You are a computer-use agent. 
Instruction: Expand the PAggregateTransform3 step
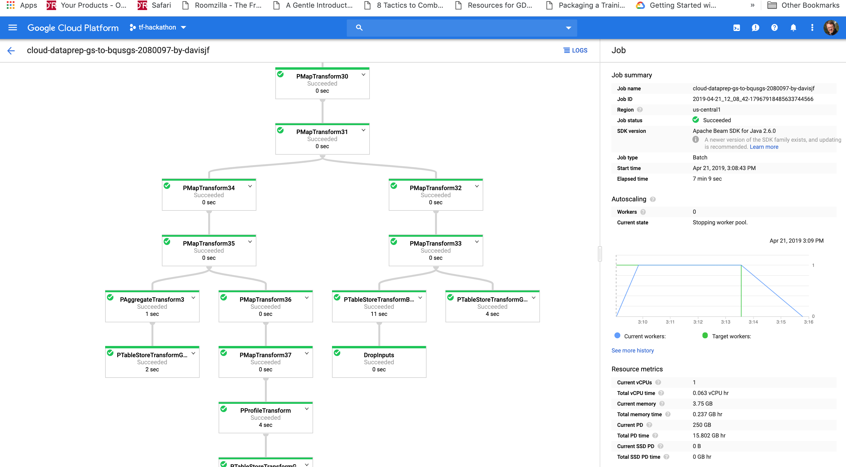[x=193, y=298]
